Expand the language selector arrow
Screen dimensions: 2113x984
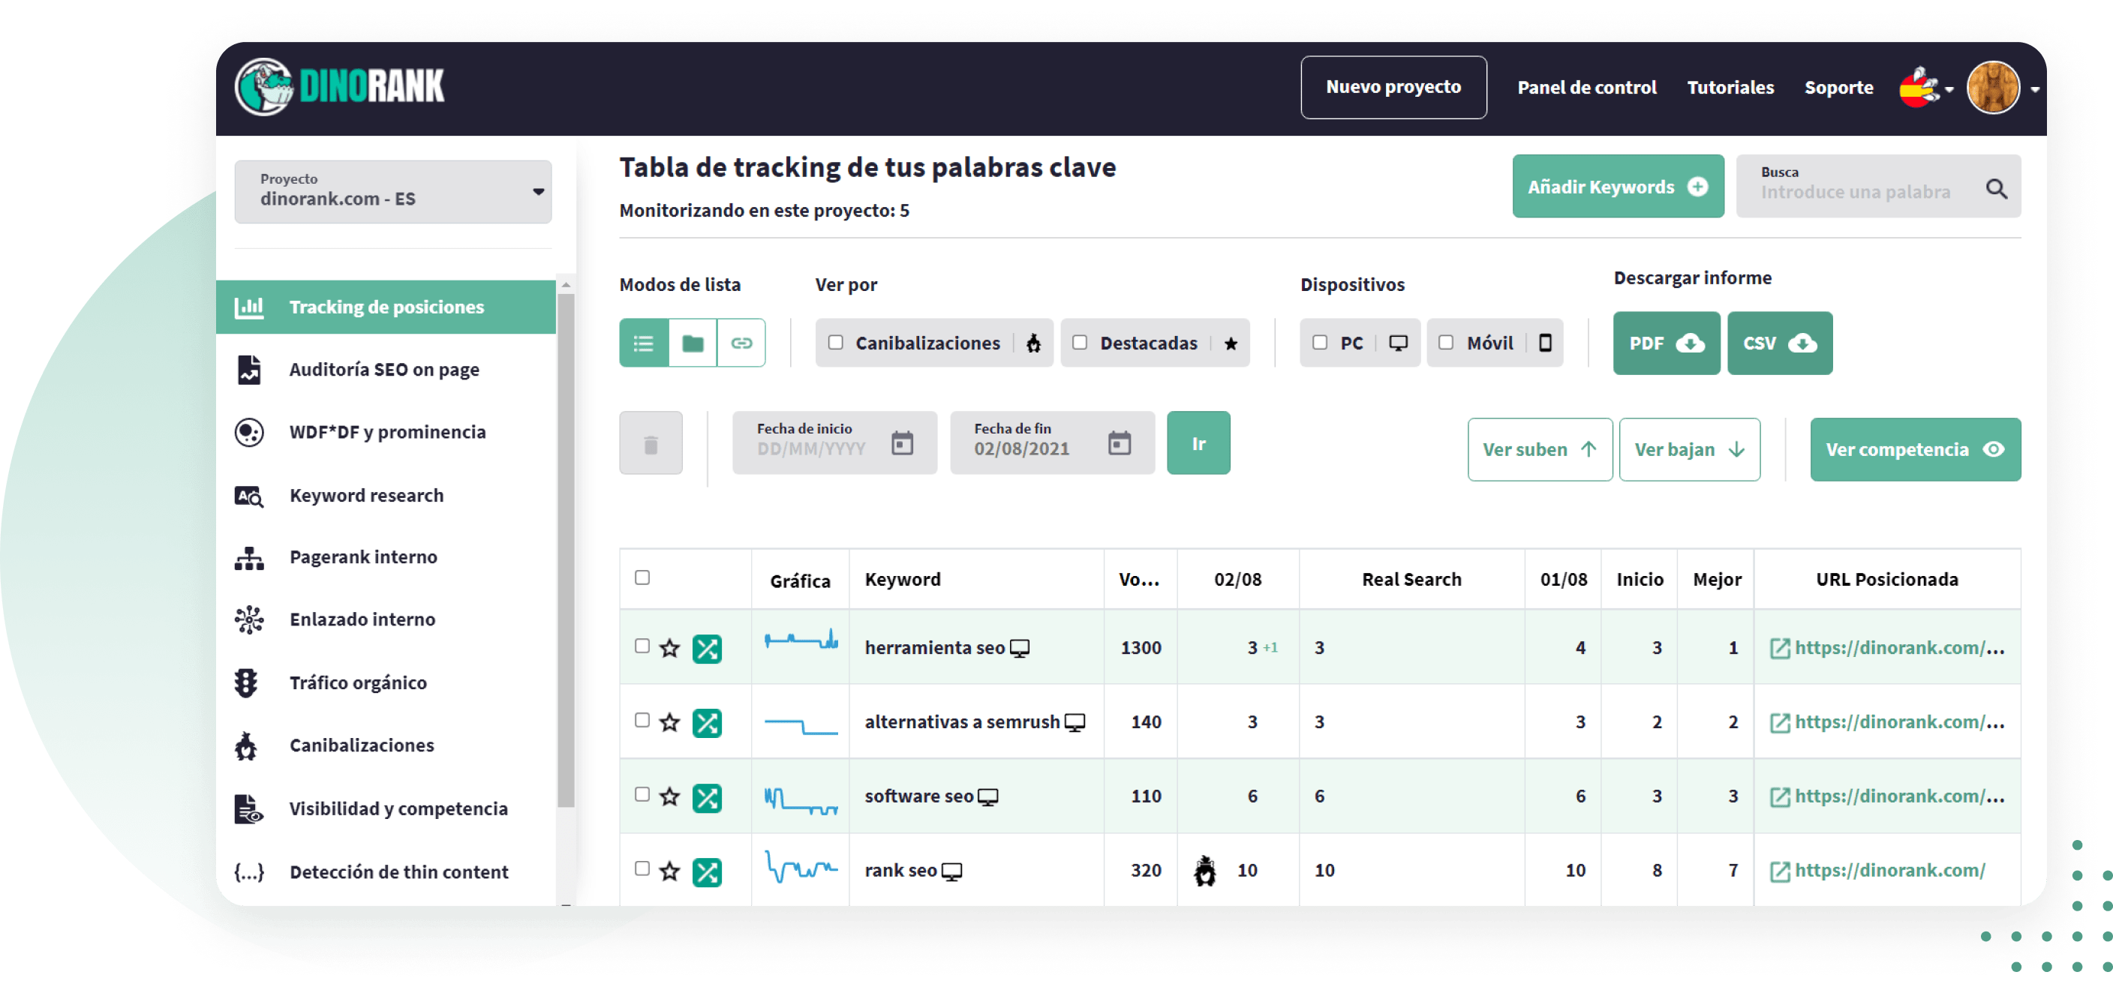pyautogui.click(x=1949, y=89)
